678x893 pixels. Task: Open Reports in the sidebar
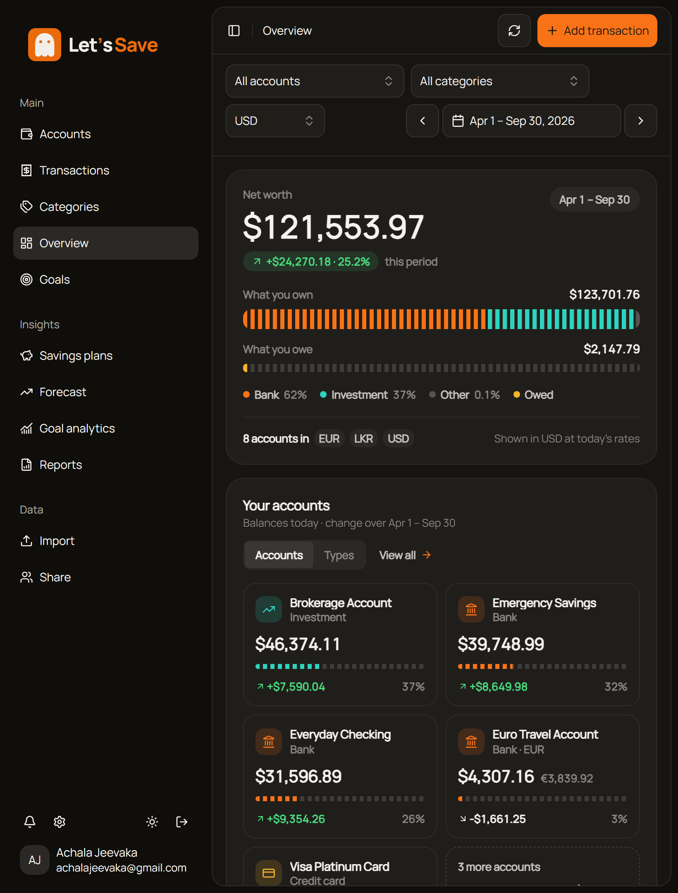pyautogui.click(x=106, y=465)
